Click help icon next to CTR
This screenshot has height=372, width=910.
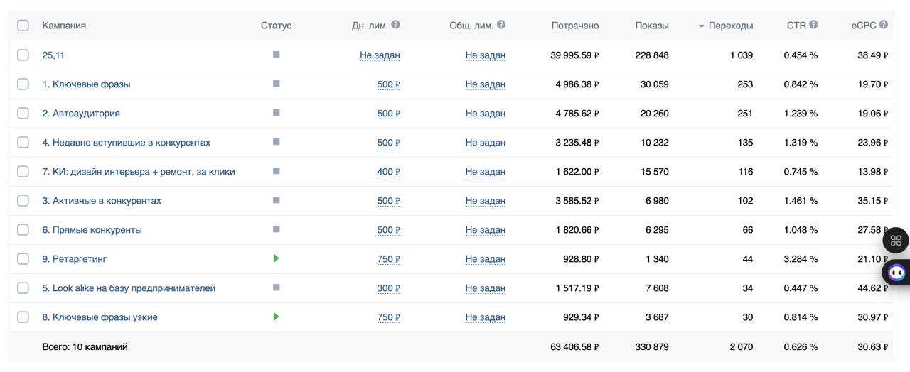coord(813,24)
